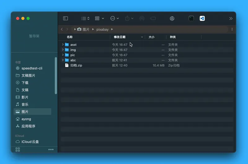Go forward with the right arrow
248x164 pixels.
point(67,29)
